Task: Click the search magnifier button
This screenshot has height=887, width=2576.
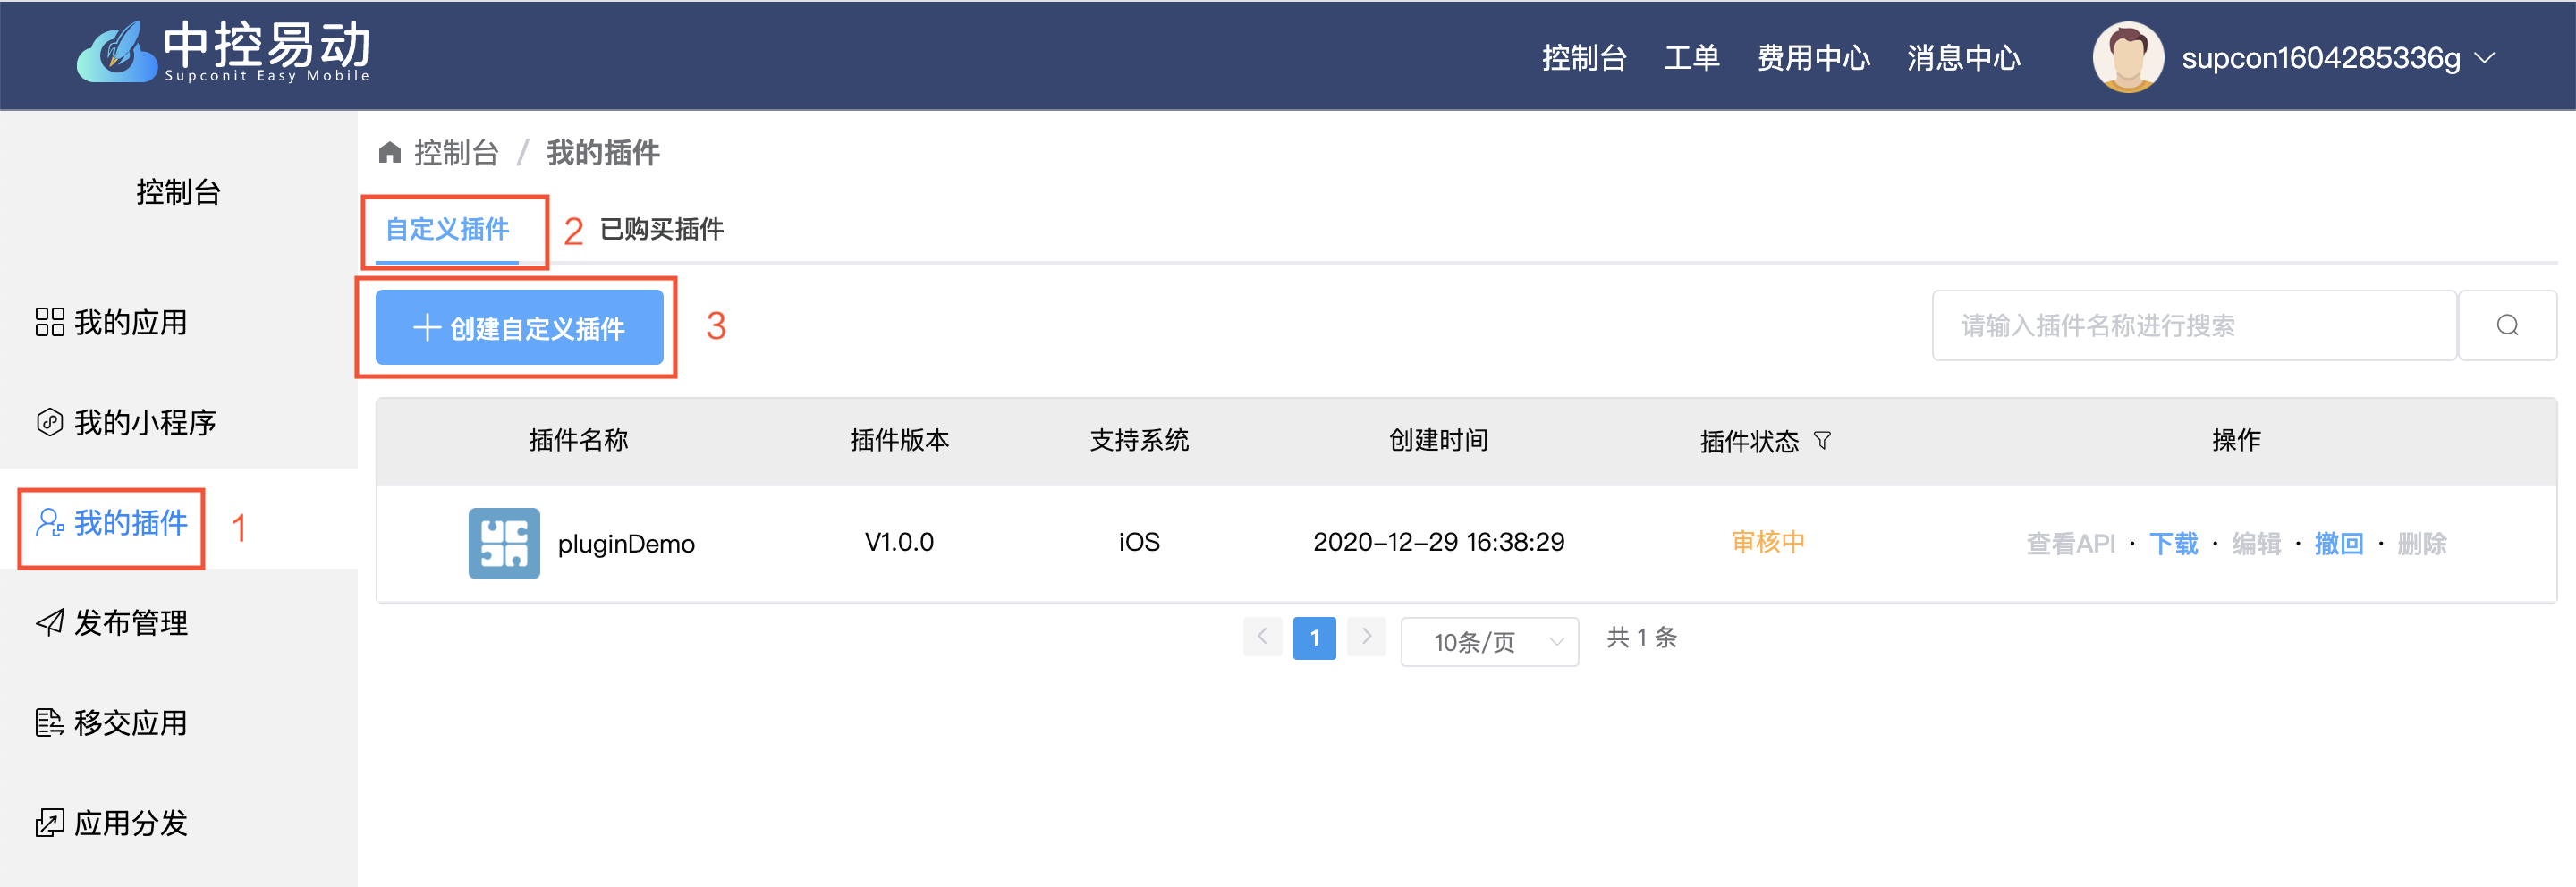Action: click(2507, 325)
